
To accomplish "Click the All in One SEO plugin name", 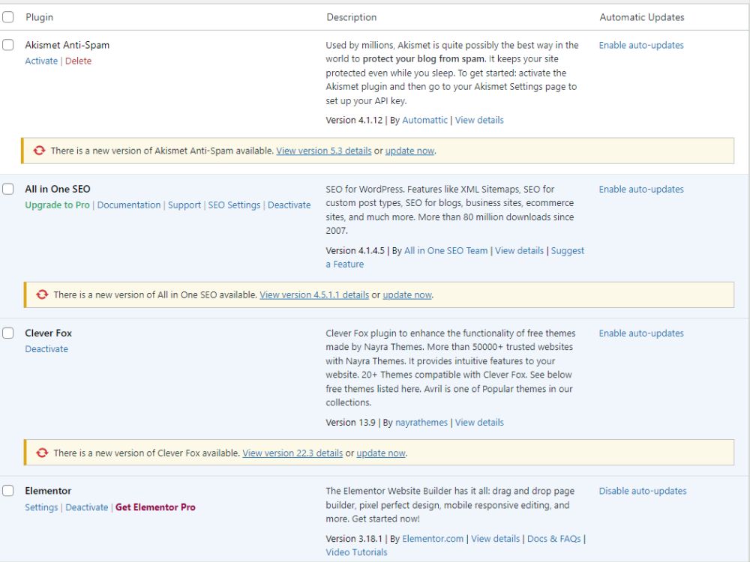I will click(58, 189).
